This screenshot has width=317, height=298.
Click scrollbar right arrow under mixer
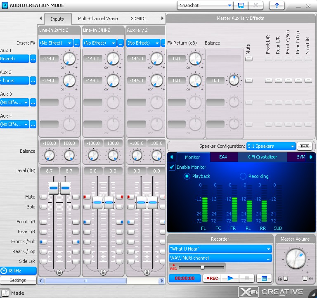[x=161, y=281]
